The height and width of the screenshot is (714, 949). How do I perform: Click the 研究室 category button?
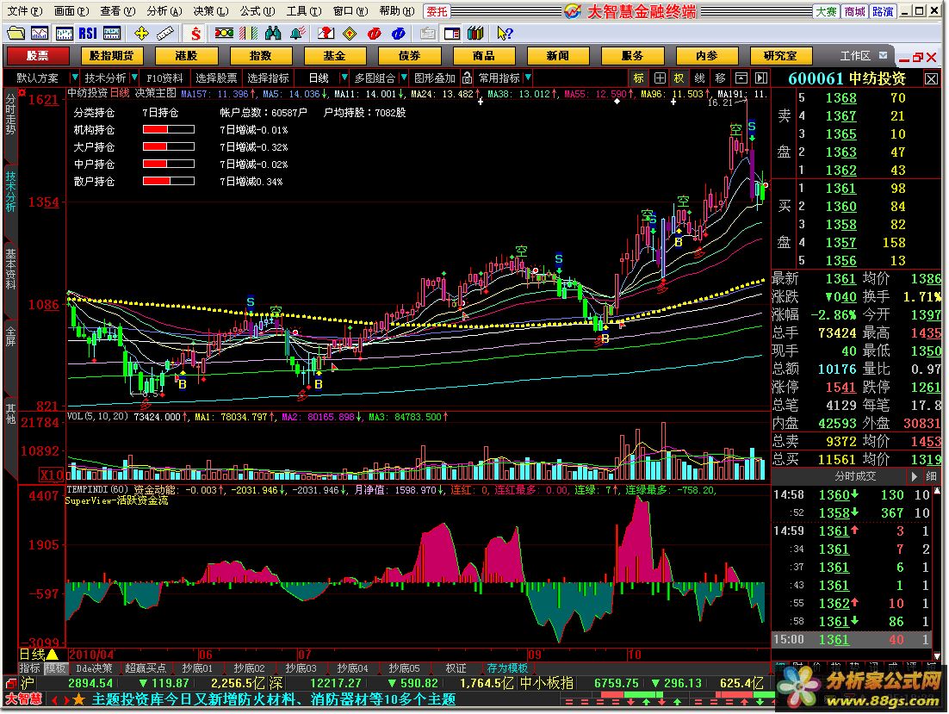click(781, 56)
